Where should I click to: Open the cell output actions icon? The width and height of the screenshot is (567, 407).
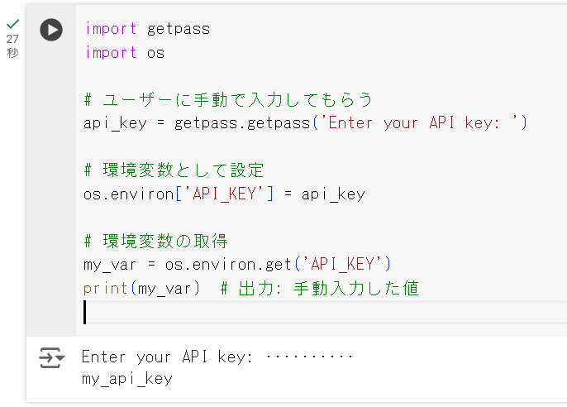click(x=52, y=358)
